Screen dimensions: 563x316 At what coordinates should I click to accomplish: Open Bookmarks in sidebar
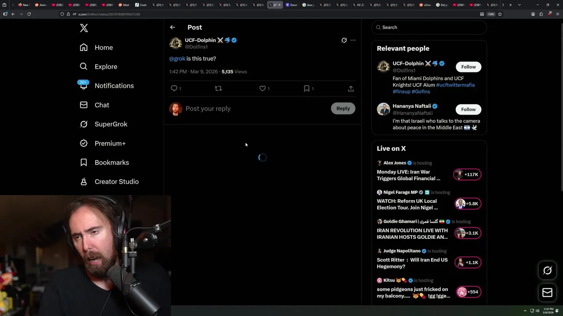click(x=104, y=162)
